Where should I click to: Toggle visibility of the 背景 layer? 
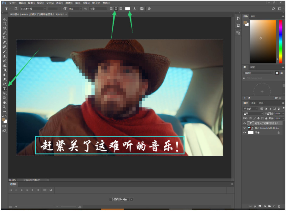click(244, 132)
